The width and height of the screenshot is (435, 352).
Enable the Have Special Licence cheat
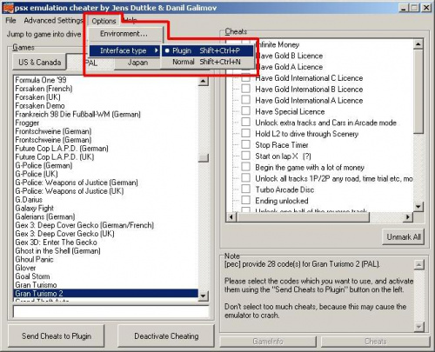[x=245, y=111]
